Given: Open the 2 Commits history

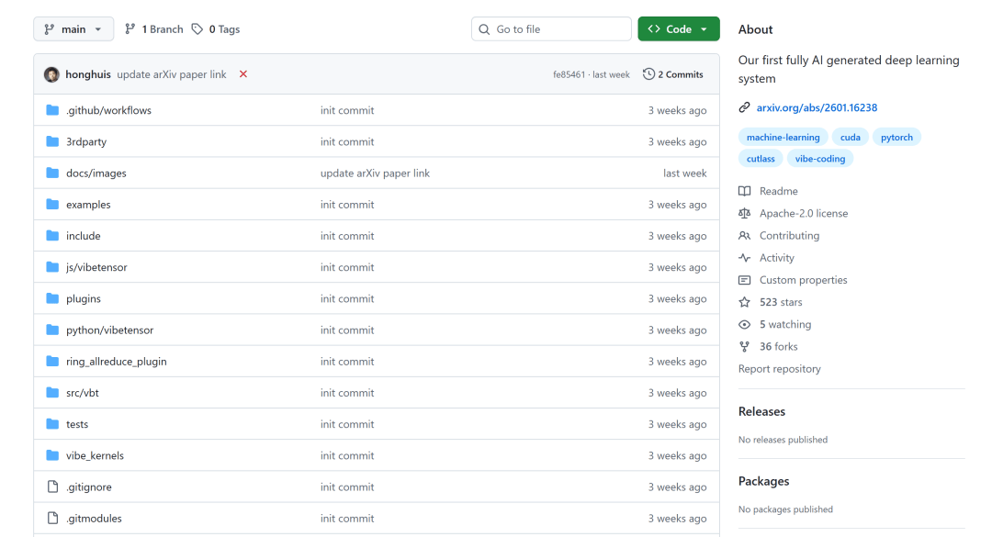Looking at the screenshot, I should [x=673, y=74].
